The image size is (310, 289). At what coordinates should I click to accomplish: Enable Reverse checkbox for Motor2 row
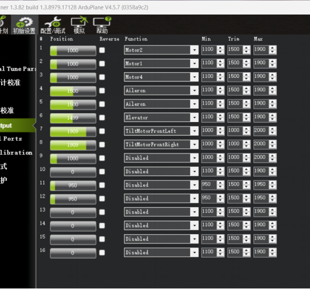coord(102,50)
